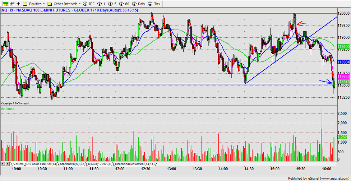The height and width of the screenshot is (181, 351).
Task: Click the 119750 price axis label
Action: point(343,25)
